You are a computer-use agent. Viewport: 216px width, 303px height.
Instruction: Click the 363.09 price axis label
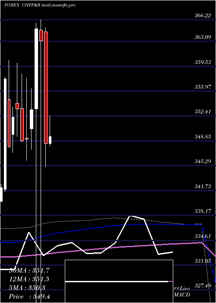[203, 37]
